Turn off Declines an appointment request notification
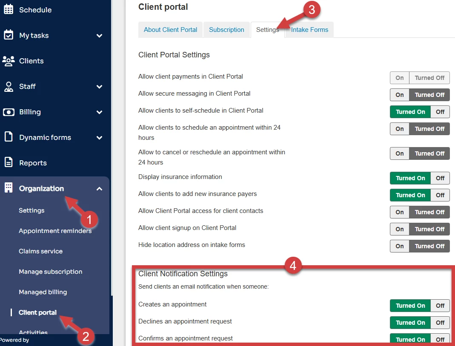Viewport: 455px width, 346px height. [440, 323]
